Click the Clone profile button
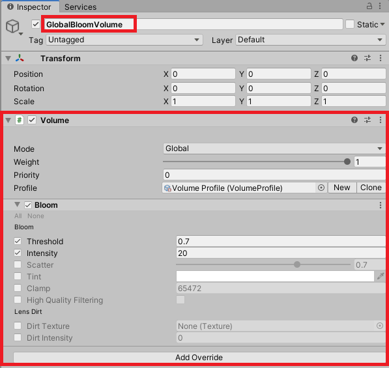389x368 pixels. tap(371, 188)
